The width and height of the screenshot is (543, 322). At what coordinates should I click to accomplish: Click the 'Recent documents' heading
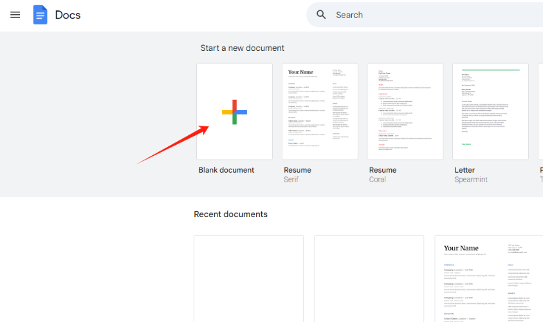pyautogui.click(x=230, y=214)
